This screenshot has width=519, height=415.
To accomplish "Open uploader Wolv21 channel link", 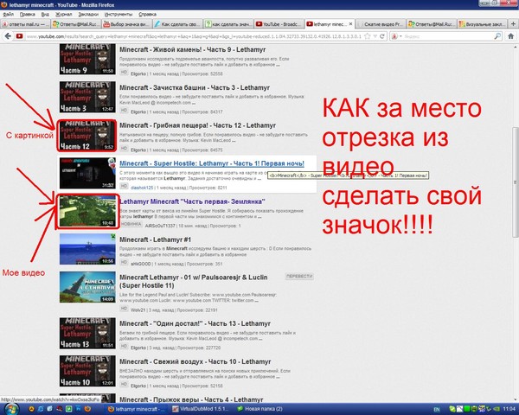I will click(138, 310).
